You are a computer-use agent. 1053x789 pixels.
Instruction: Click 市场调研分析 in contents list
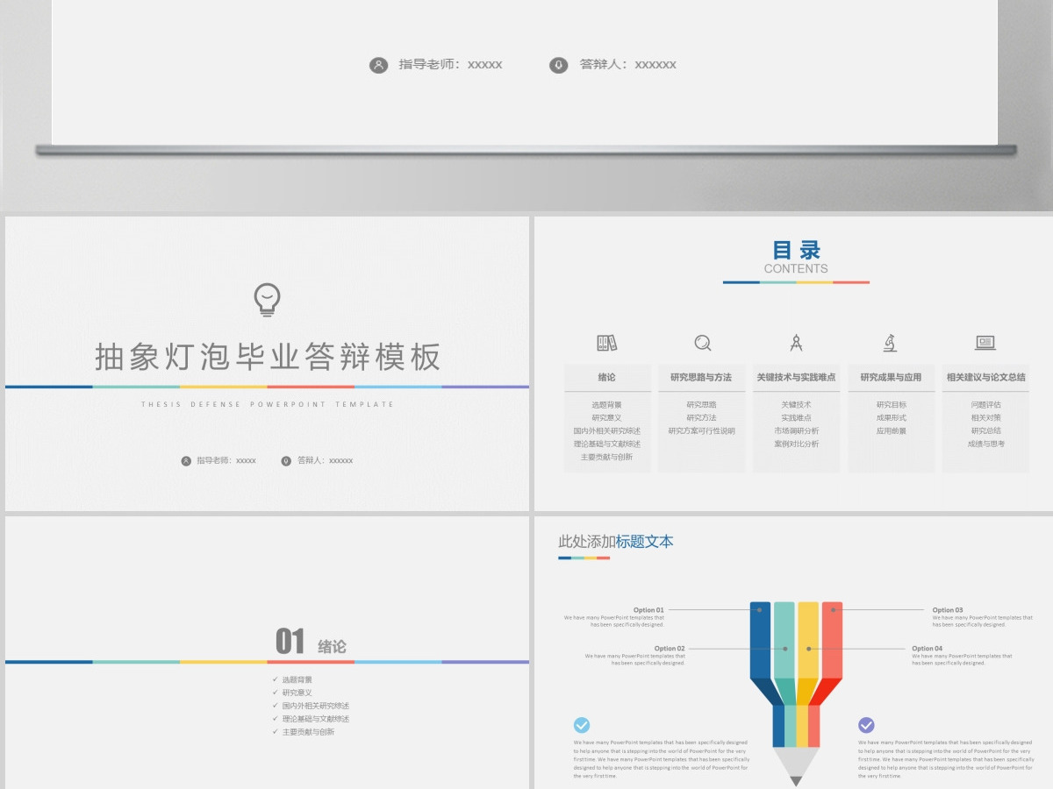pyautogui.click(x=797, y=431)
